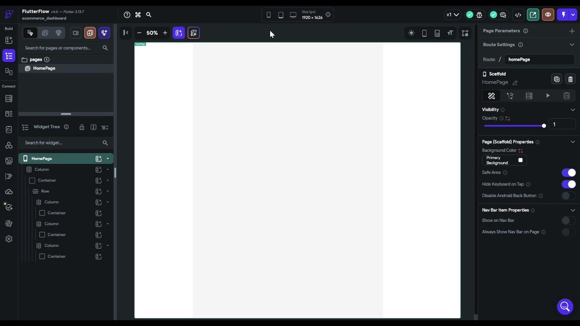Switch to the Components tab

[x=45, y=33]
